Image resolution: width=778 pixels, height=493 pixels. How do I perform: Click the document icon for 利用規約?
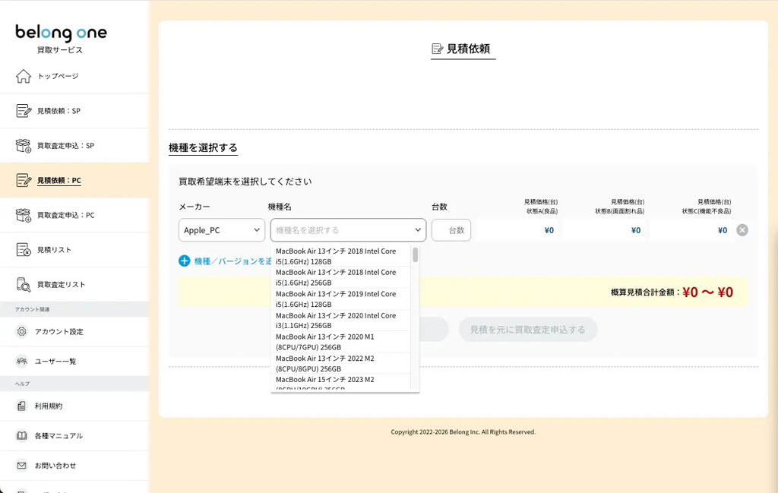[21, 406]
